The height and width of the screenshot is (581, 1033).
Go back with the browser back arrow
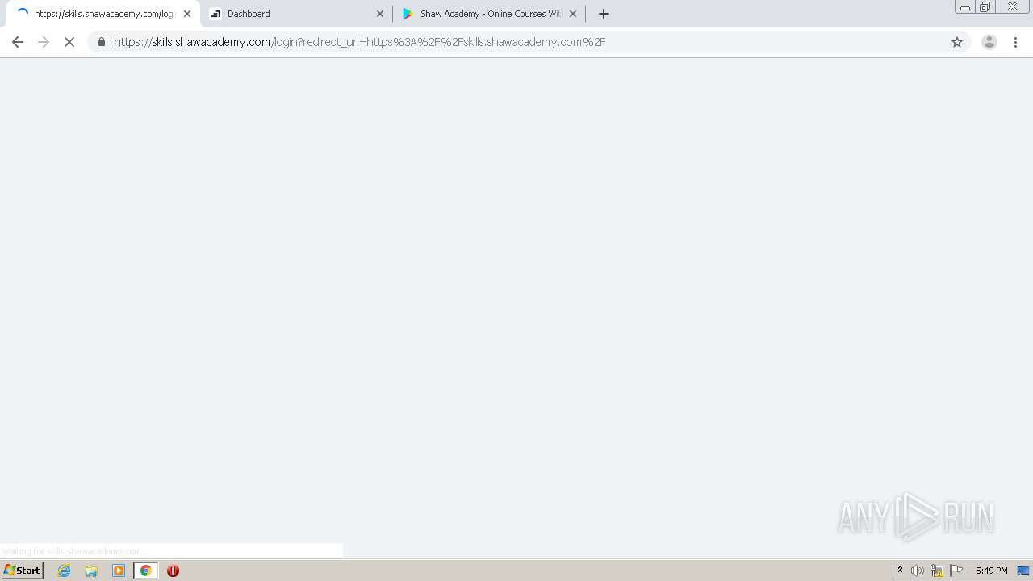[x=18, y=42]
